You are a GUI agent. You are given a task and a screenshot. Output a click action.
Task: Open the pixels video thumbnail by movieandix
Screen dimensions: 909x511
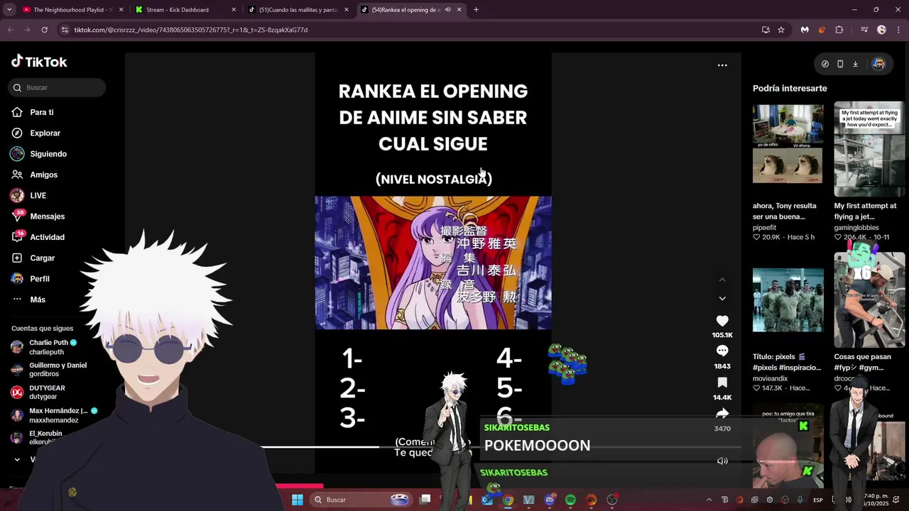788,300
